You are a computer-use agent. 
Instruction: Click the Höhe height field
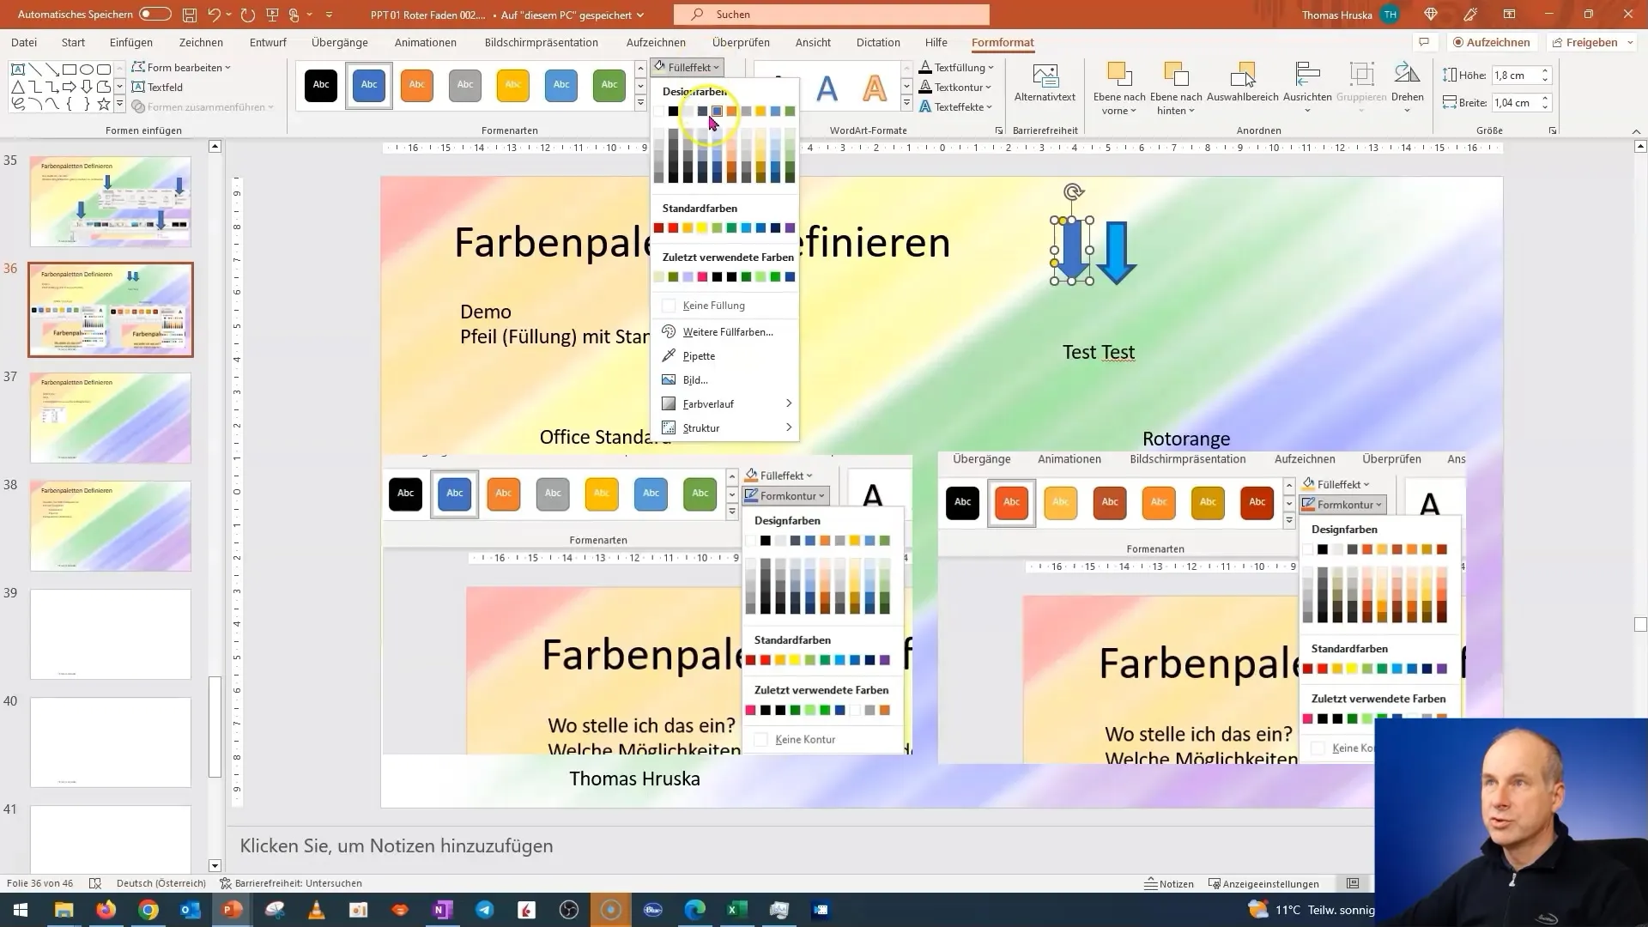1515,76
